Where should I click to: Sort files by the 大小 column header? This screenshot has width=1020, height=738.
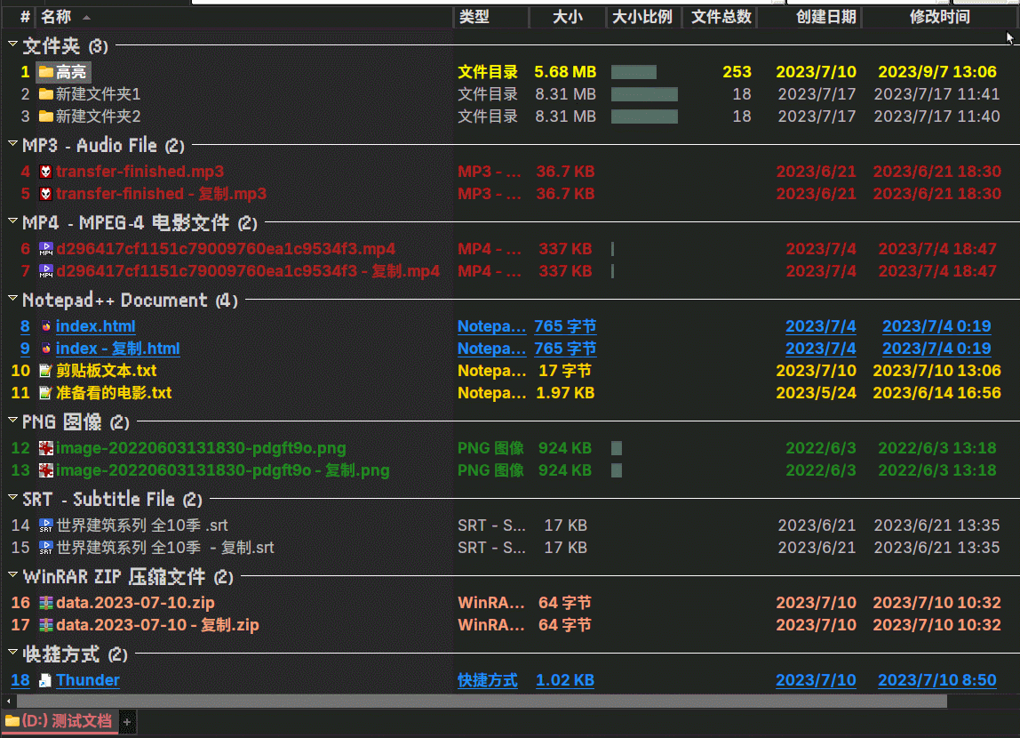pyautogui.click(x=567, y=16)
